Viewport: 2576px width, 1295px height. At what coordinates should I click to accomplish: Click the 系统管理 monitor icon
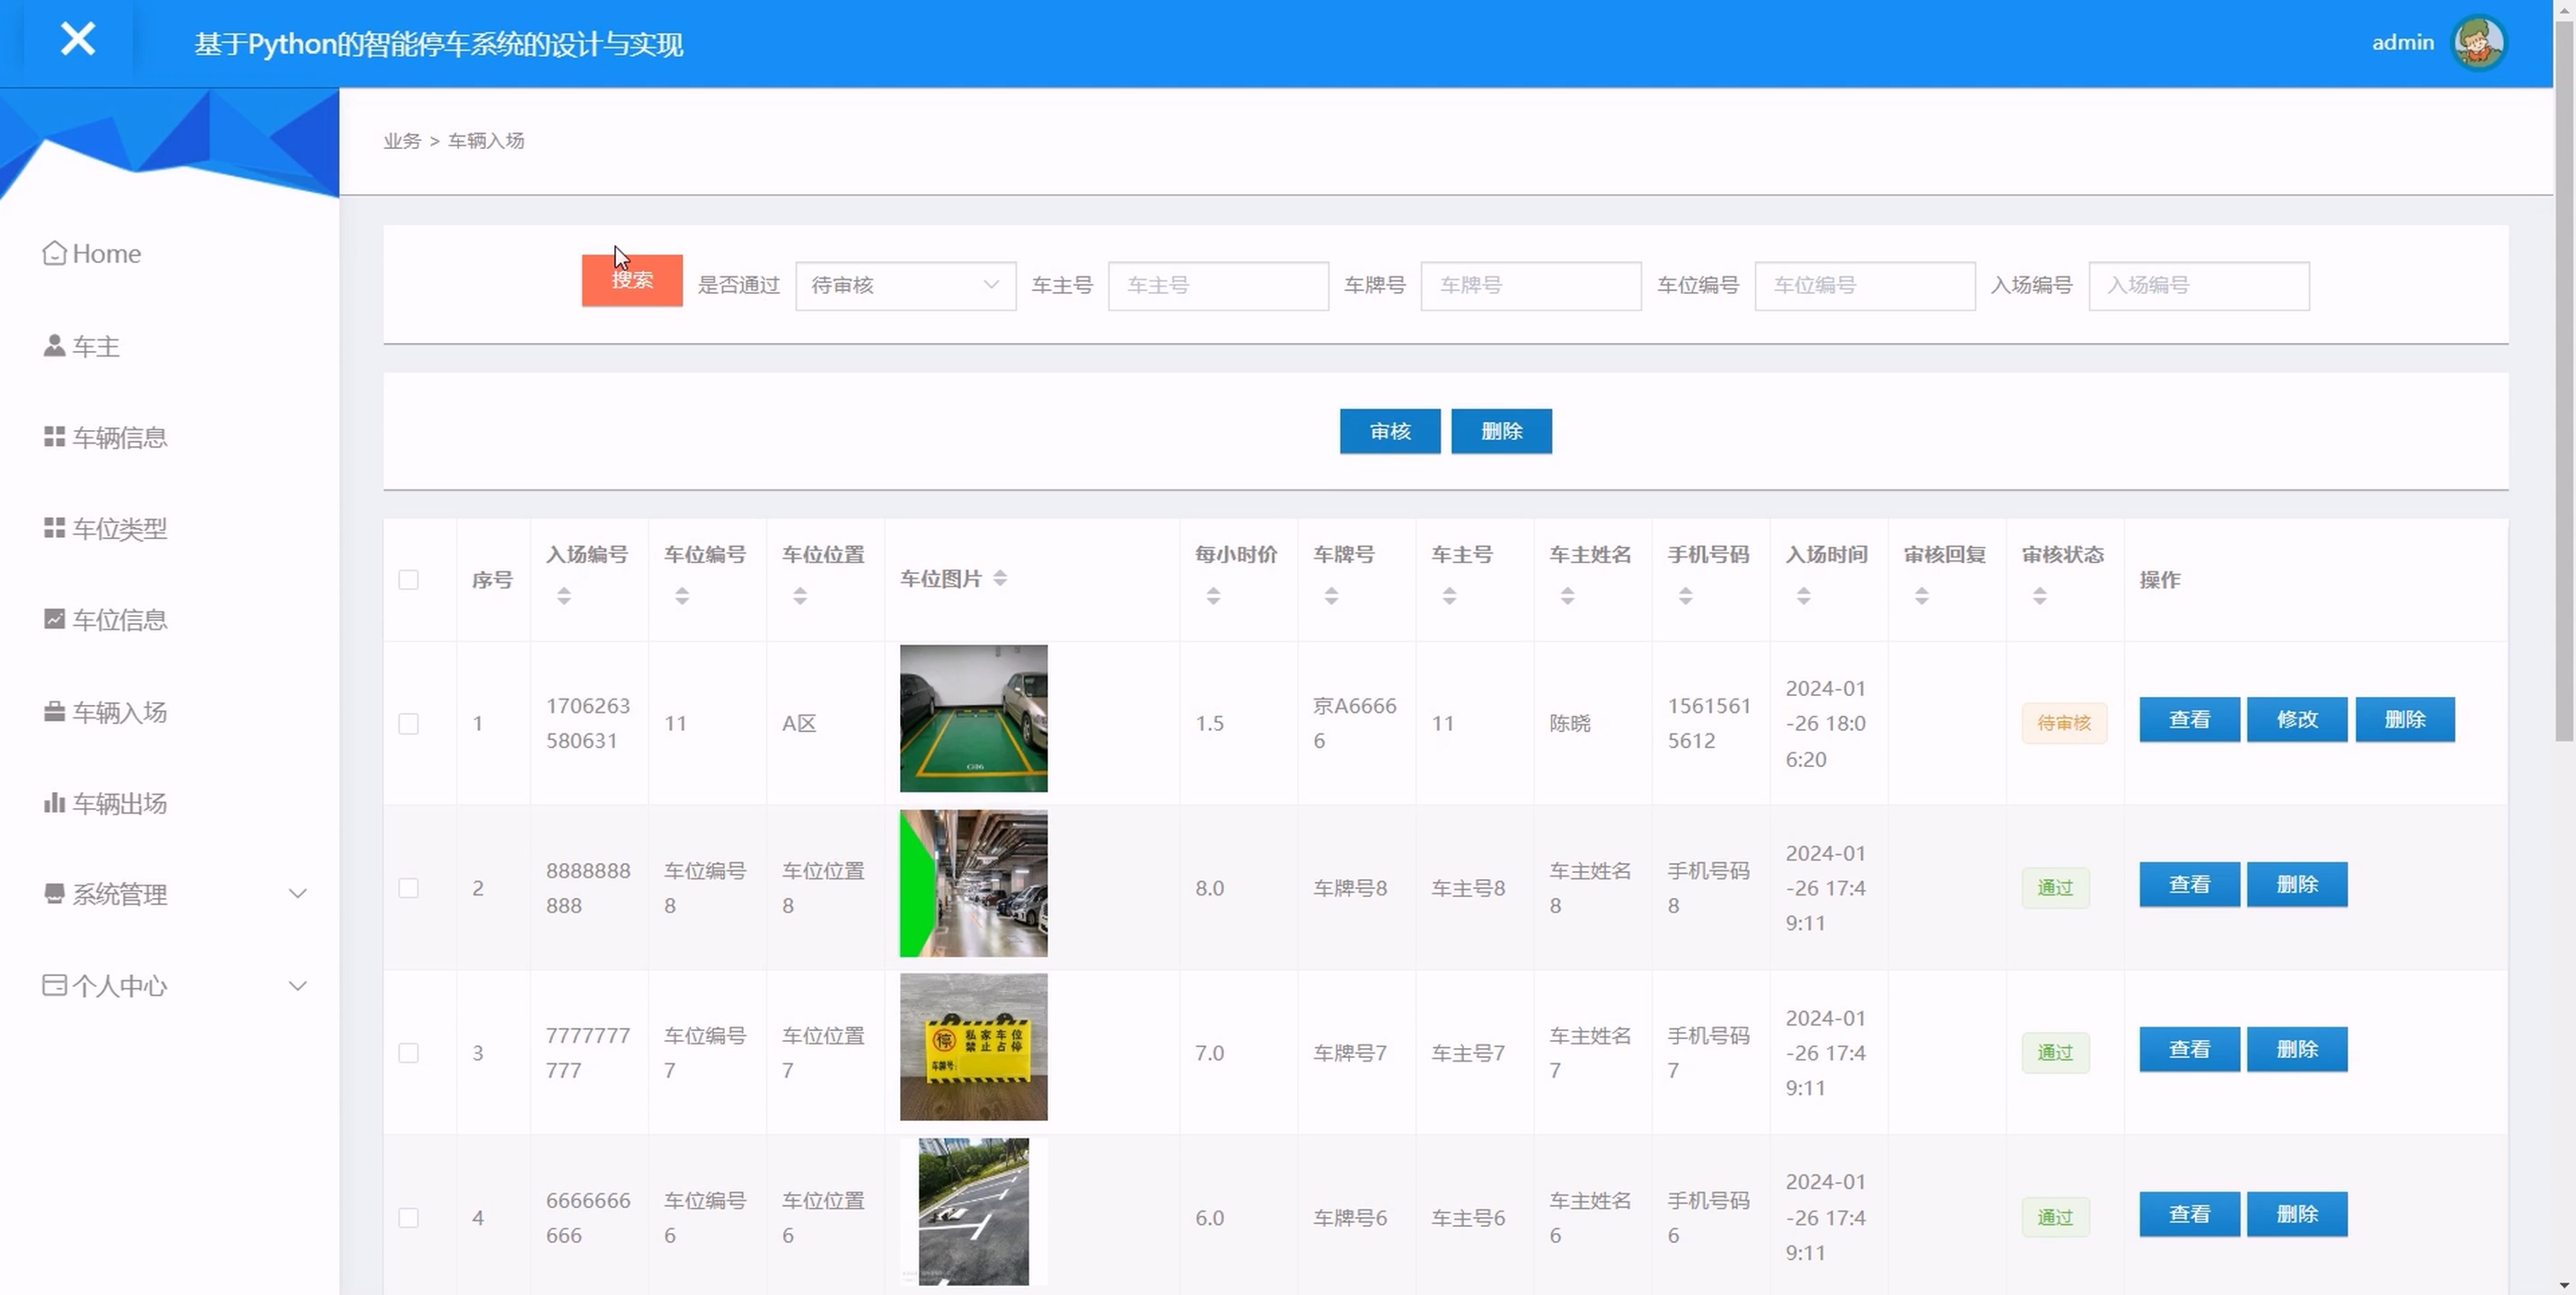[54, 893]
